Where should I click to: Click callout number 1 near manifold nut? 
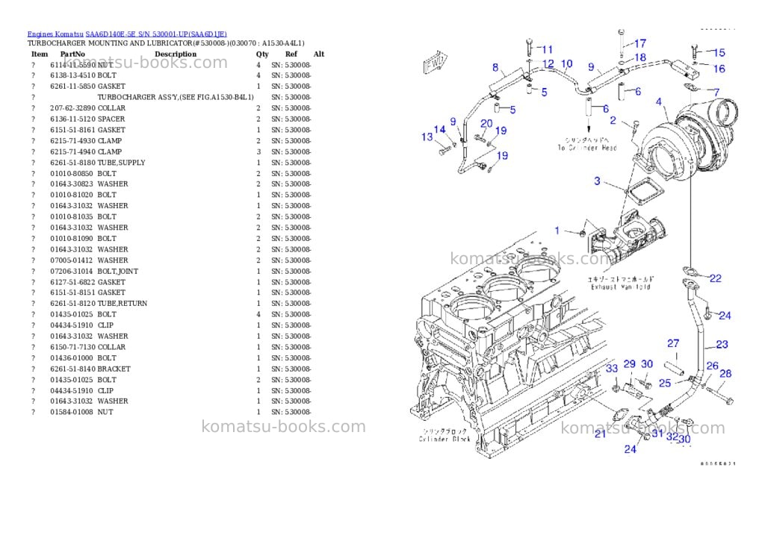557,231
